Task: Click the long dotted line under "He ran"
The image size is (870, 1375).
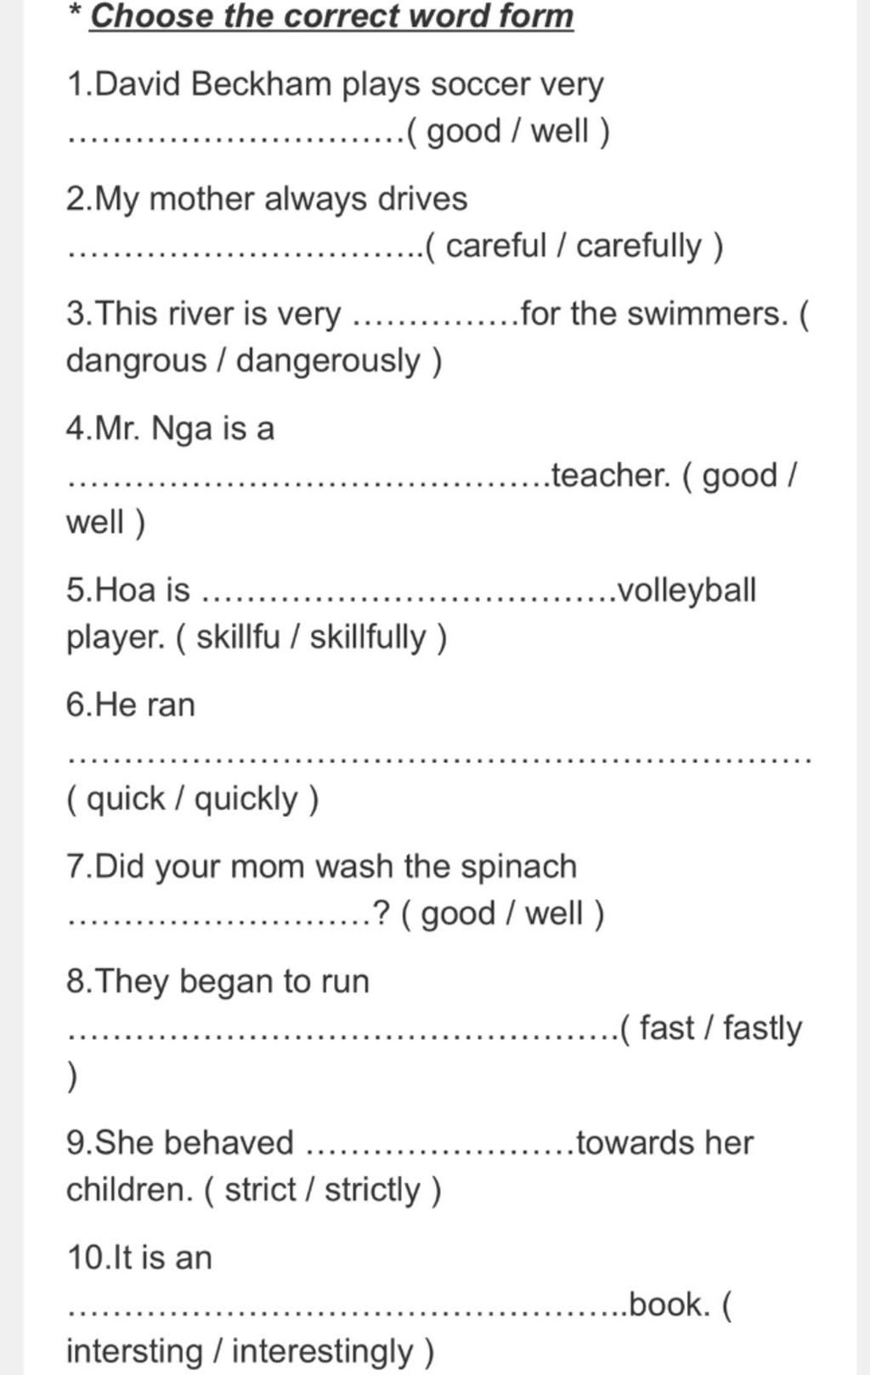Action: 438,758
